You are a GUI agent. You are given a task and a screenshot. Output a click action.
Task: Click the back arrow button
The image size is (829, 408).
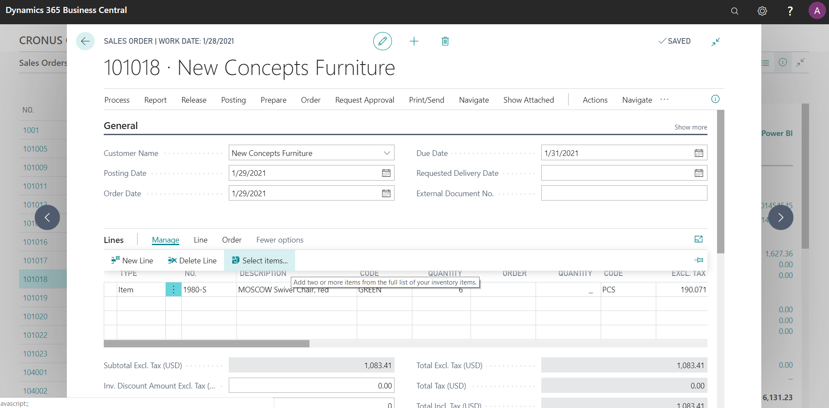pyautogui.click(x=85, y=41)
